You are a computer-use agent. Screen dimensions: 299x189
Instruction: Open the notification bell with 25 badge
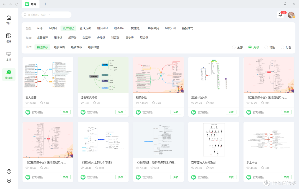[x=280, y=14]
